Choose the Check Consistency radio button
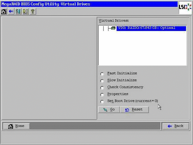This screenshot has height=145, width=193. 102,88
